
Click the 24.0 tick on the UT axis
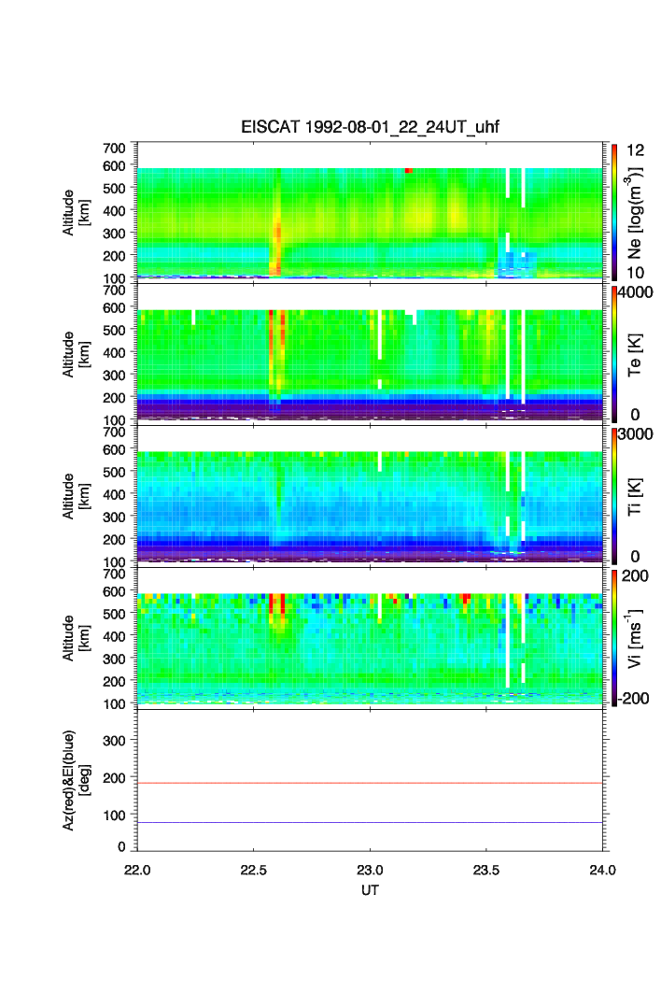point(602,870)
